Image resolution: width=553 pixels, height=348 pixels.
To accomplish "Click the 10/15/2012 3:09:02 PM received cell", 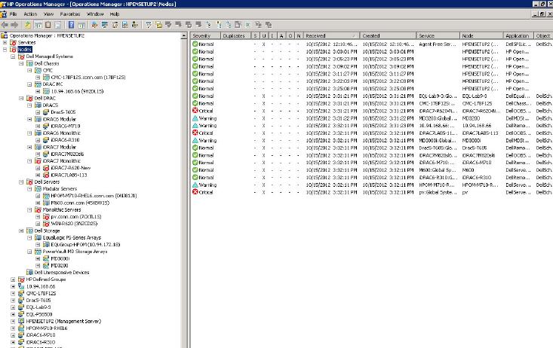I will pyautogui.click(x=331, y=66).
